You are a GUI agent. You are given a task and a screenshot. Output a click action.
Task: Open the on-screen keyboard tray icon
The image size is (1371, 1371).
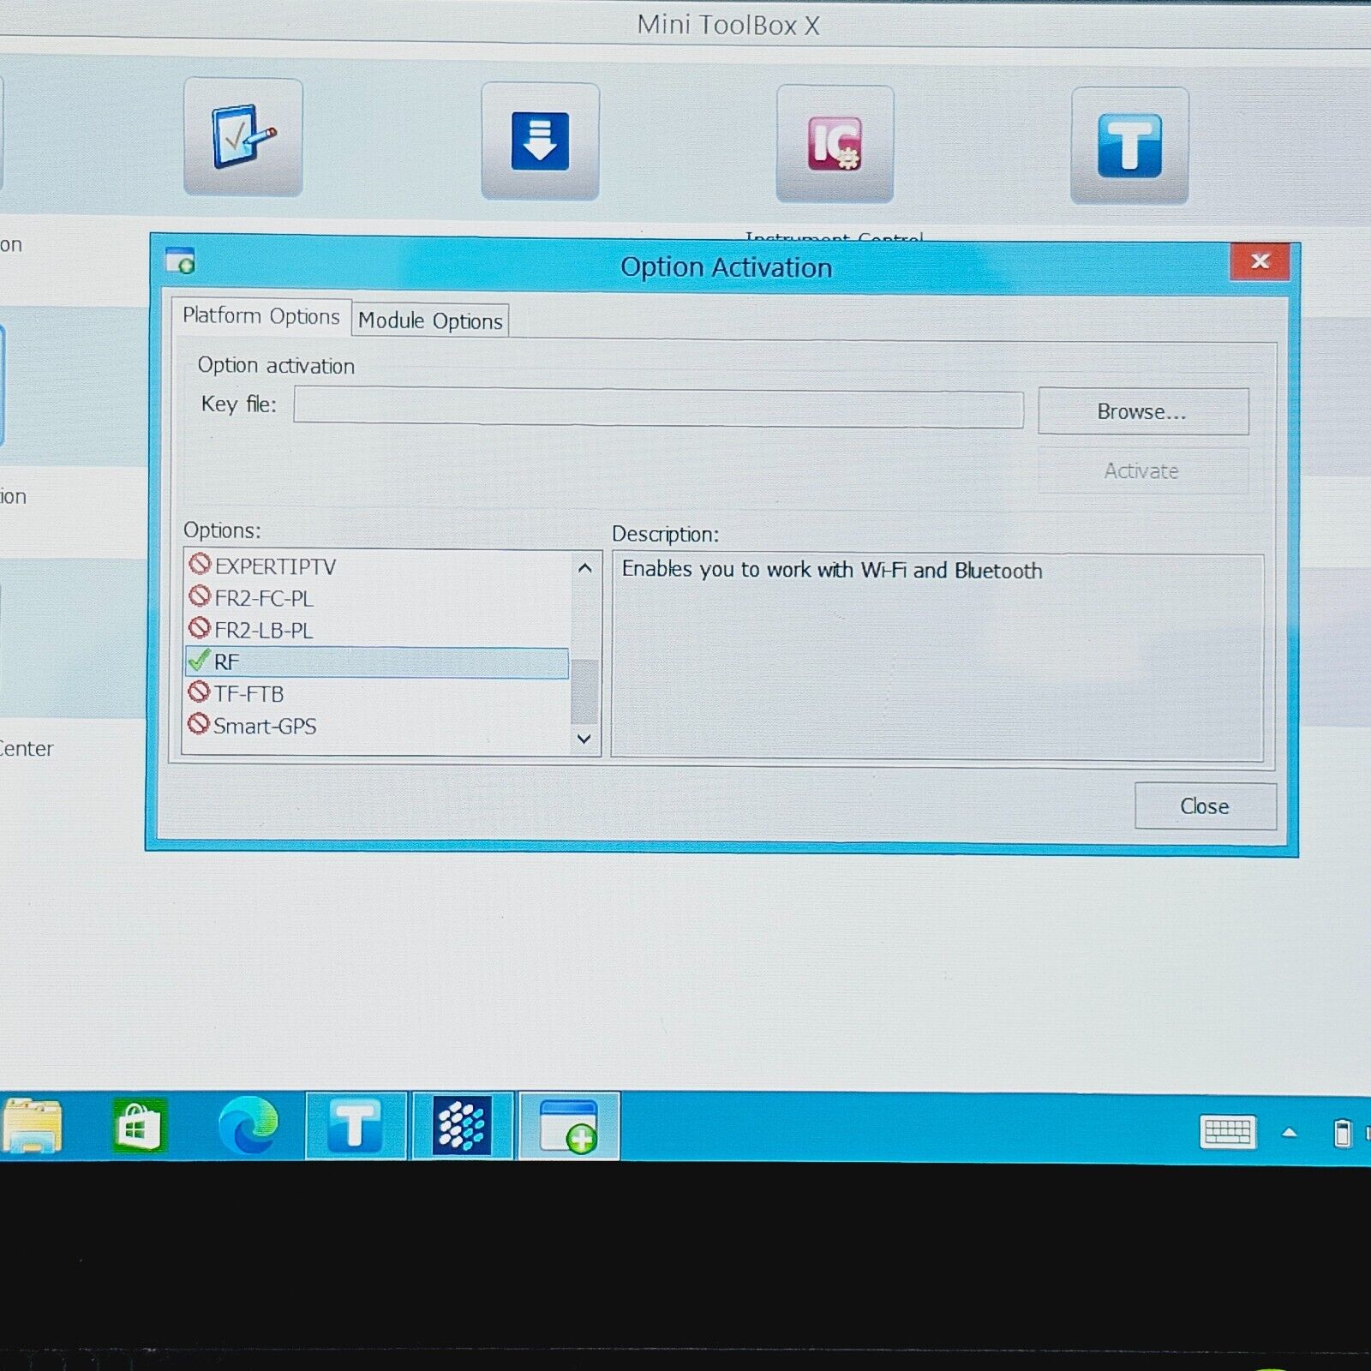[1228, 1132]
